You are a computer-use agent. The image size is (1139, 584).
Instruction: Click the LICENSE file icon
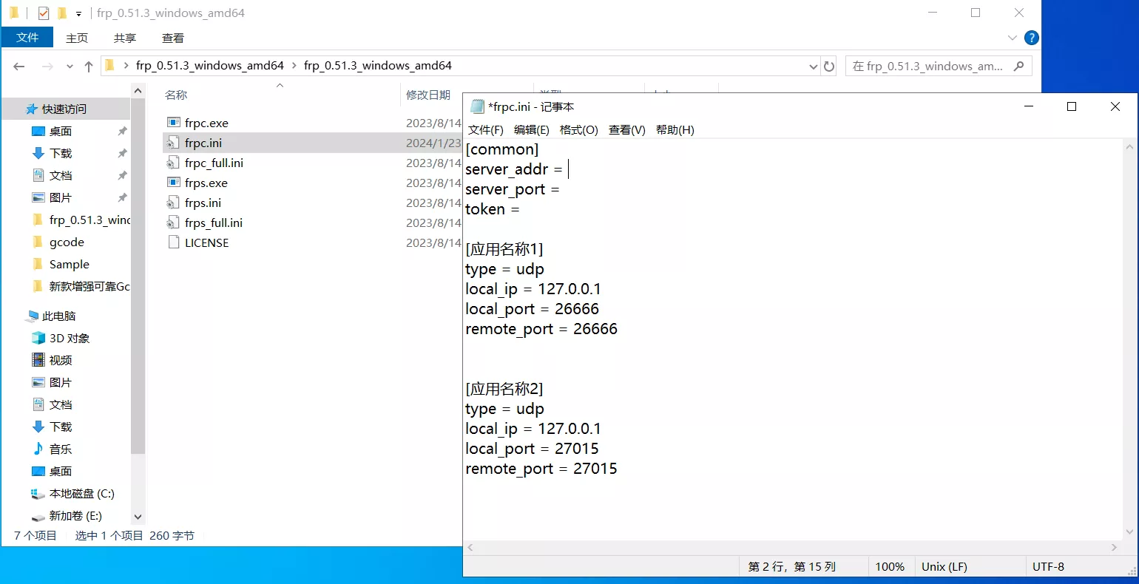coord(174,242)
